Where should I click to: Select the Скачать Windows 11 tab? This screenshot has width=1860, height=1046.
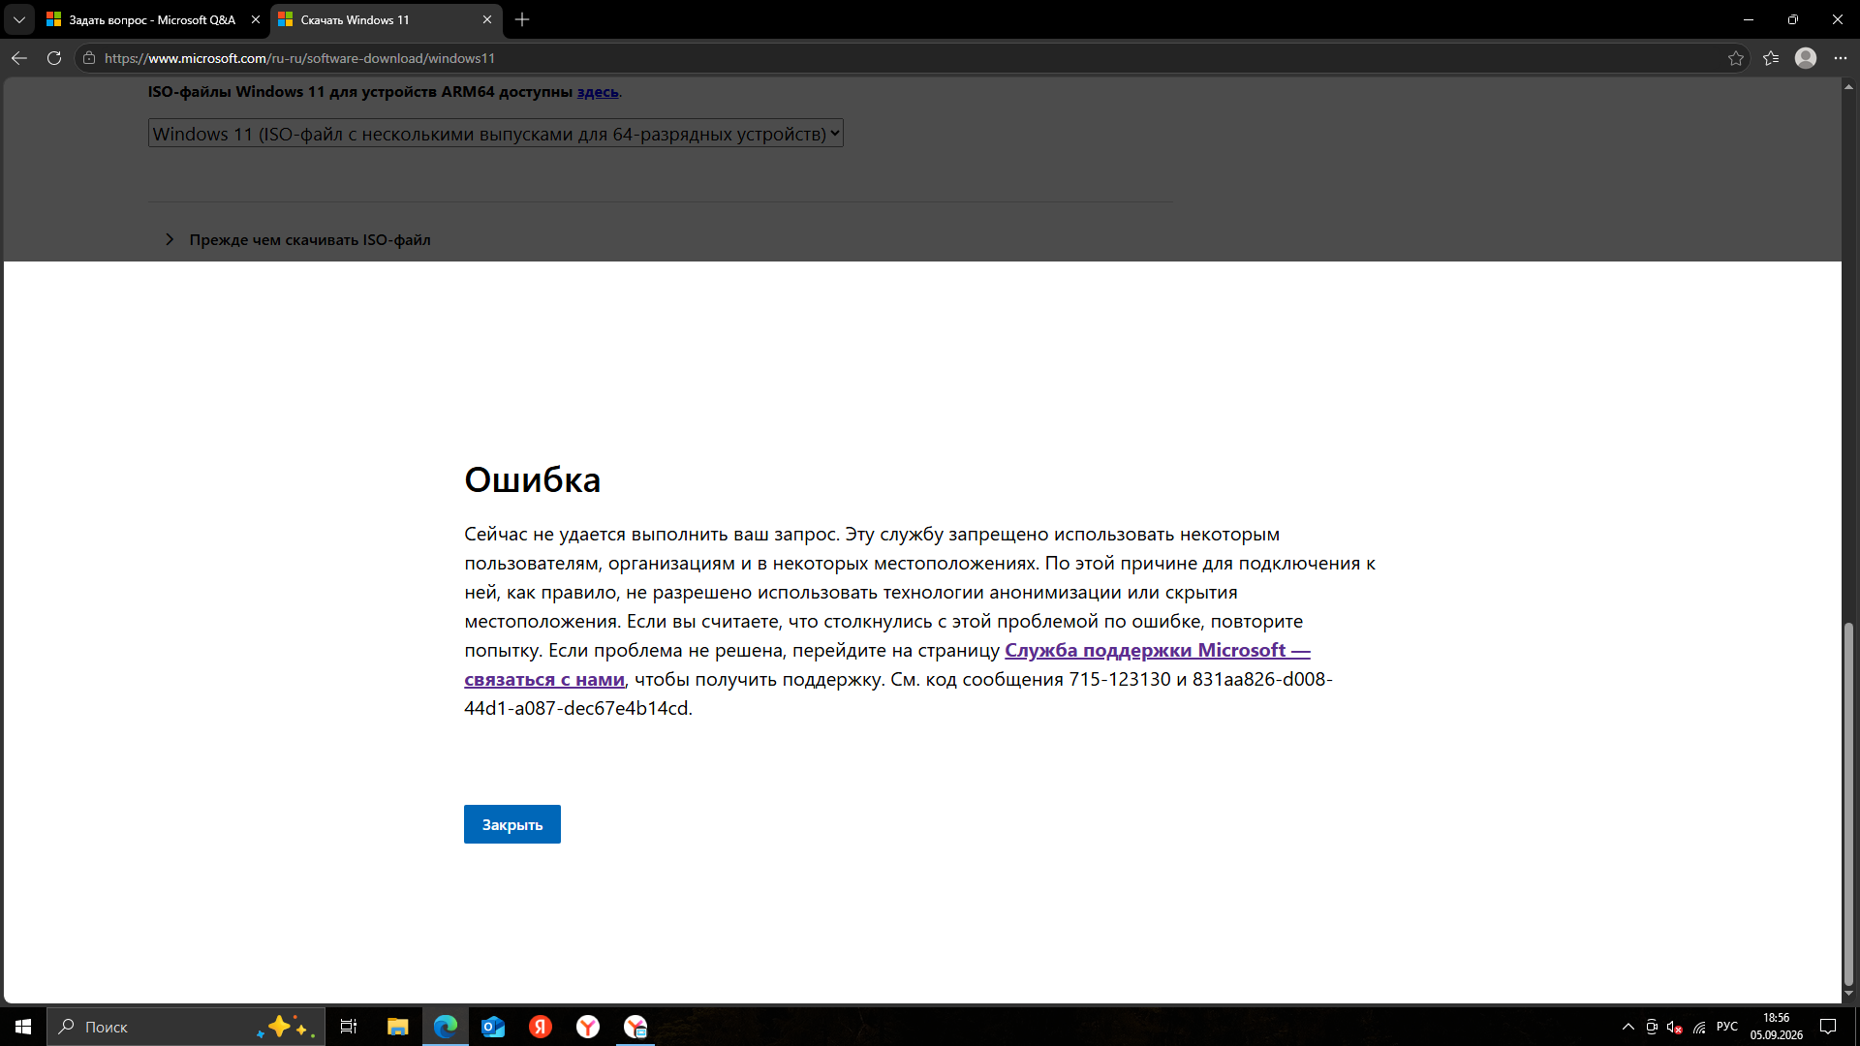click(x=386, y=19)
